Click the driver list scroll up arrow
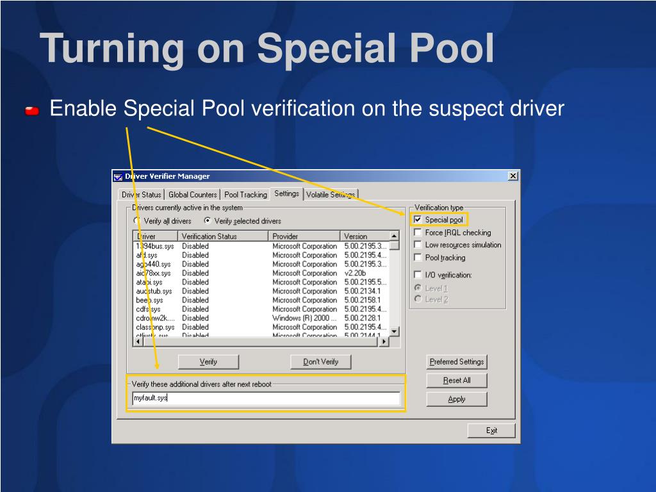The width and height of the screenshot is (656, 492). click(394, 236)
